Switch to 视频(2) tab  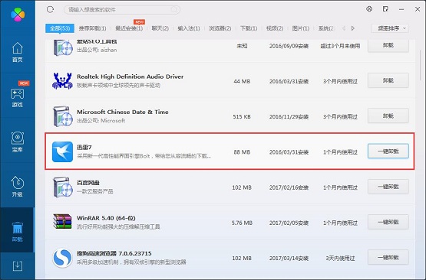coord(275,28)
